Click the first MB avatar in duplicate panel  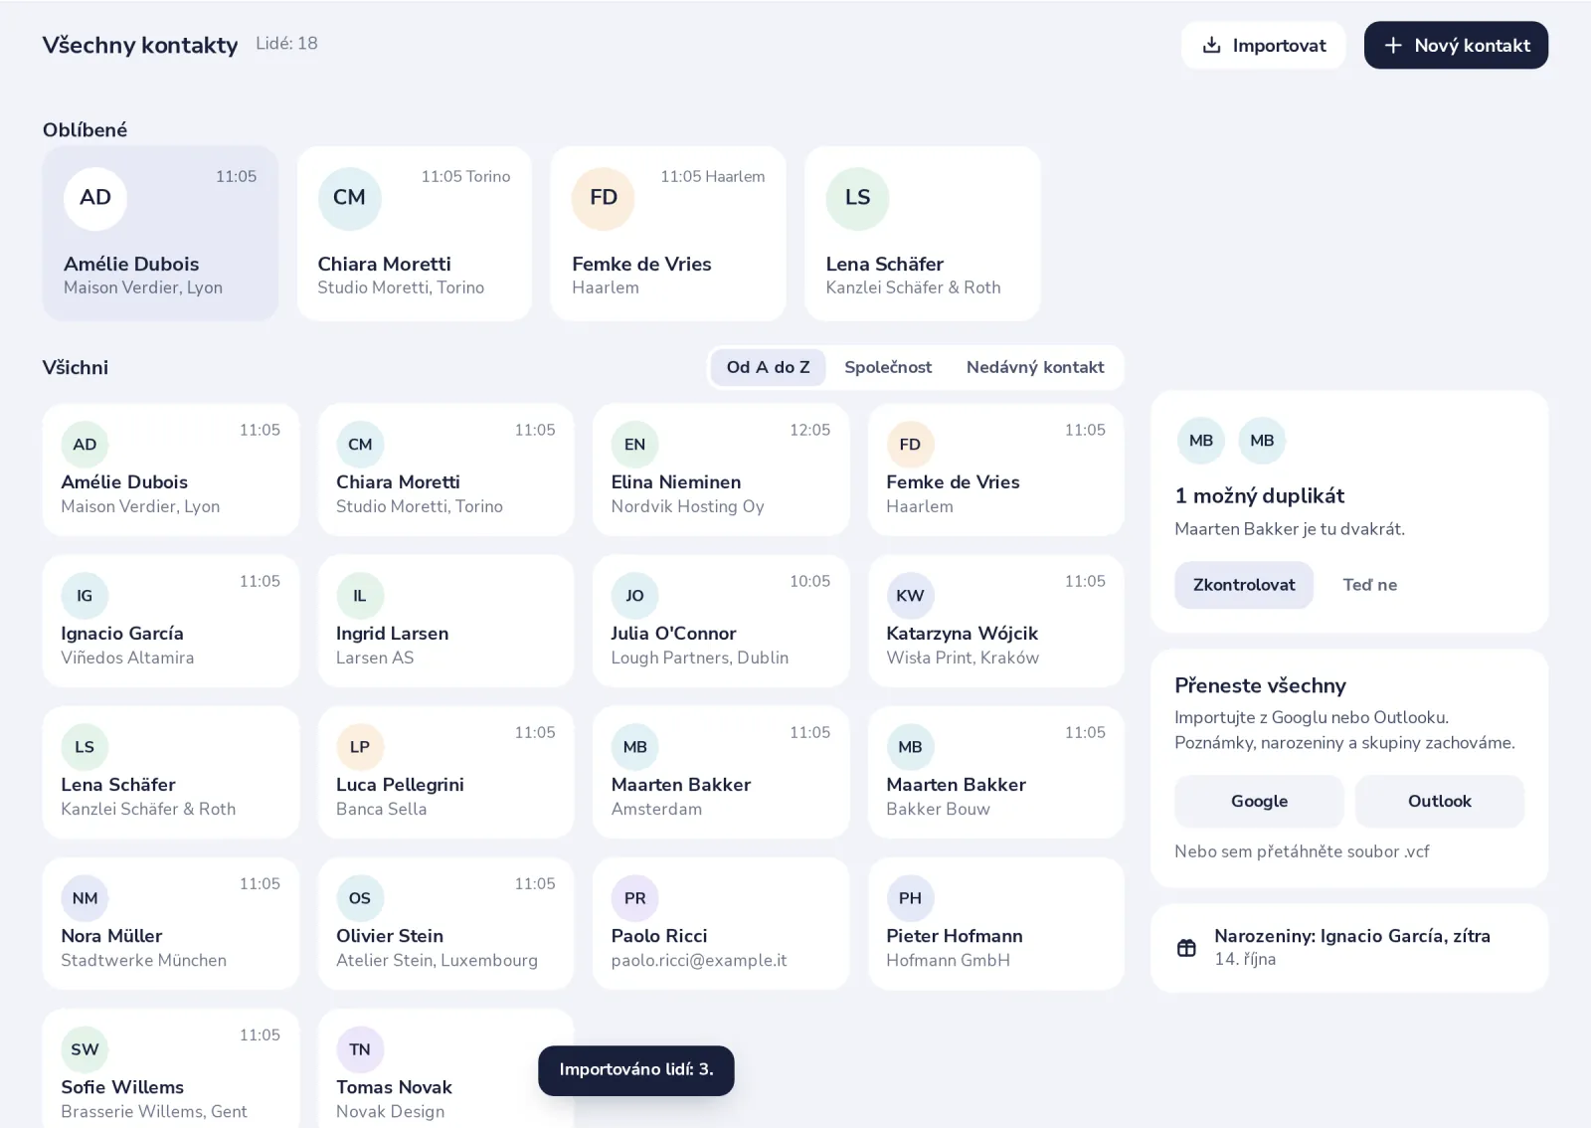pos(1200,441)
